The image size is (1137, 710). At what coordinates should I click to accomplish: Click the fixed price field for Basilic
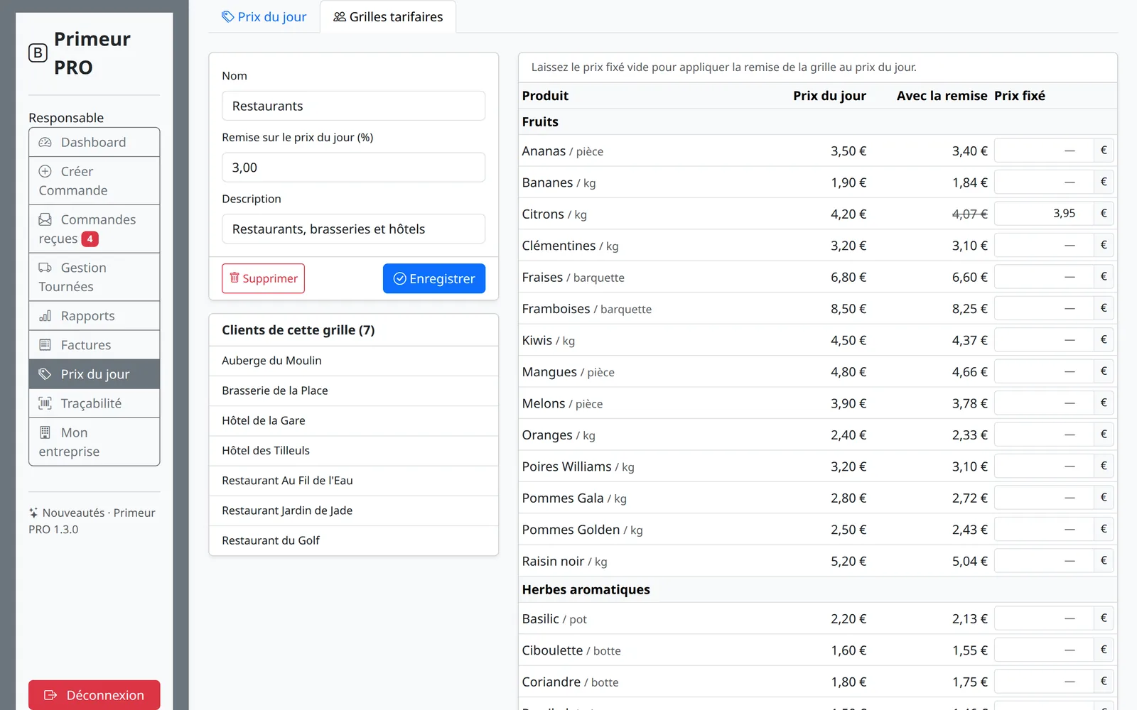[1044, 618]
